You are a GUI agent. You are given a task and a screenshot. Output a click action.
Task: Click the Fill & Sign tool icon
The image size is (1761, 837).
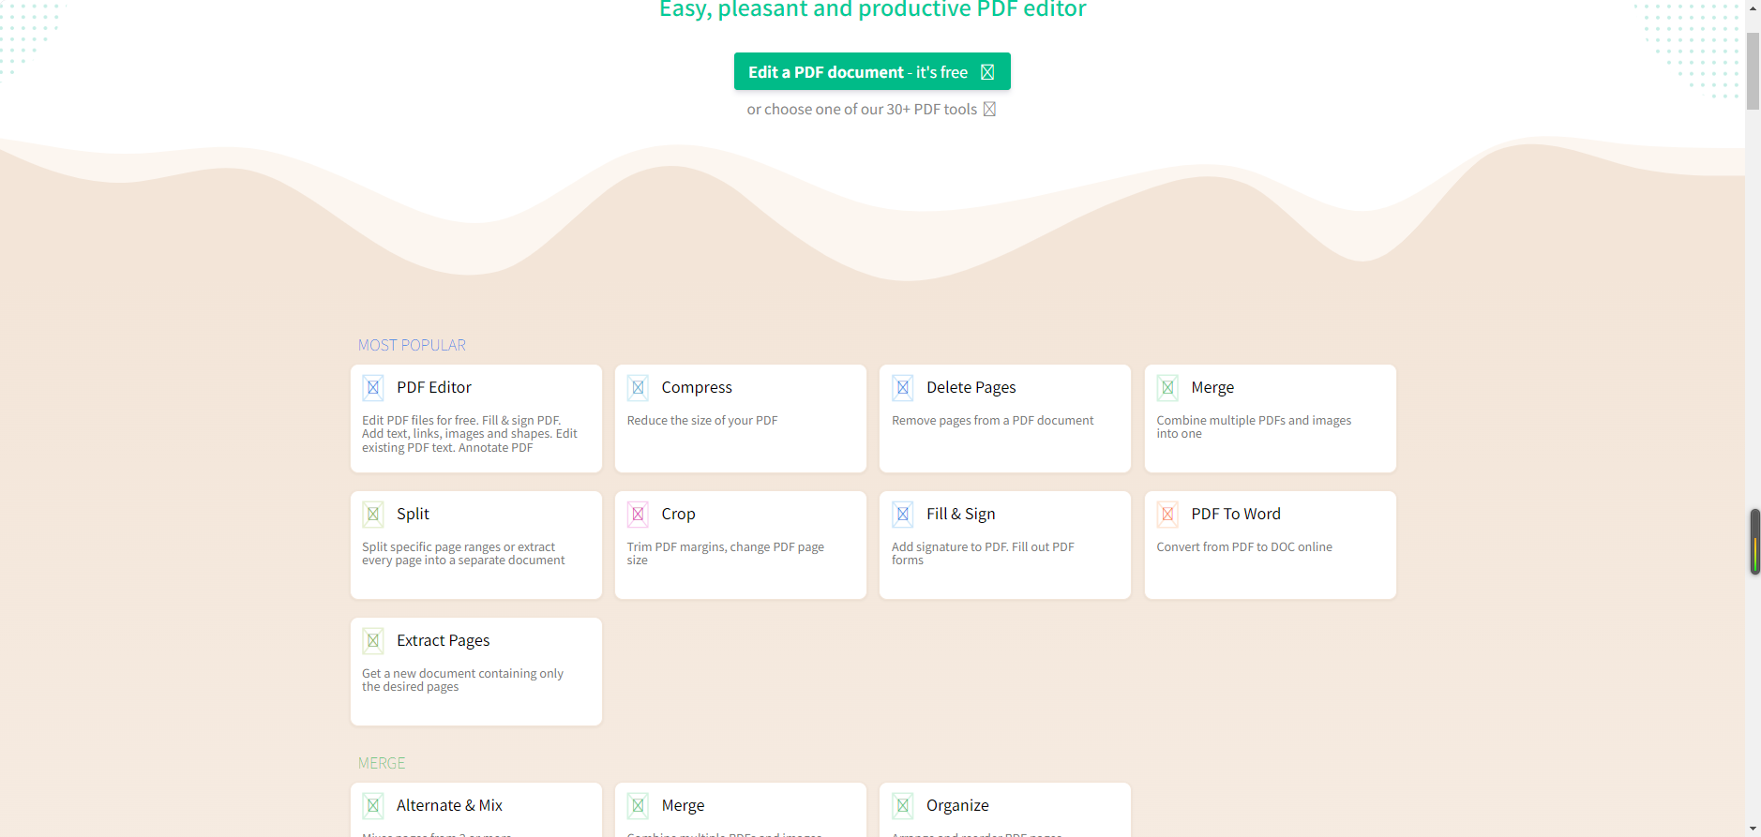pos(903,515)
